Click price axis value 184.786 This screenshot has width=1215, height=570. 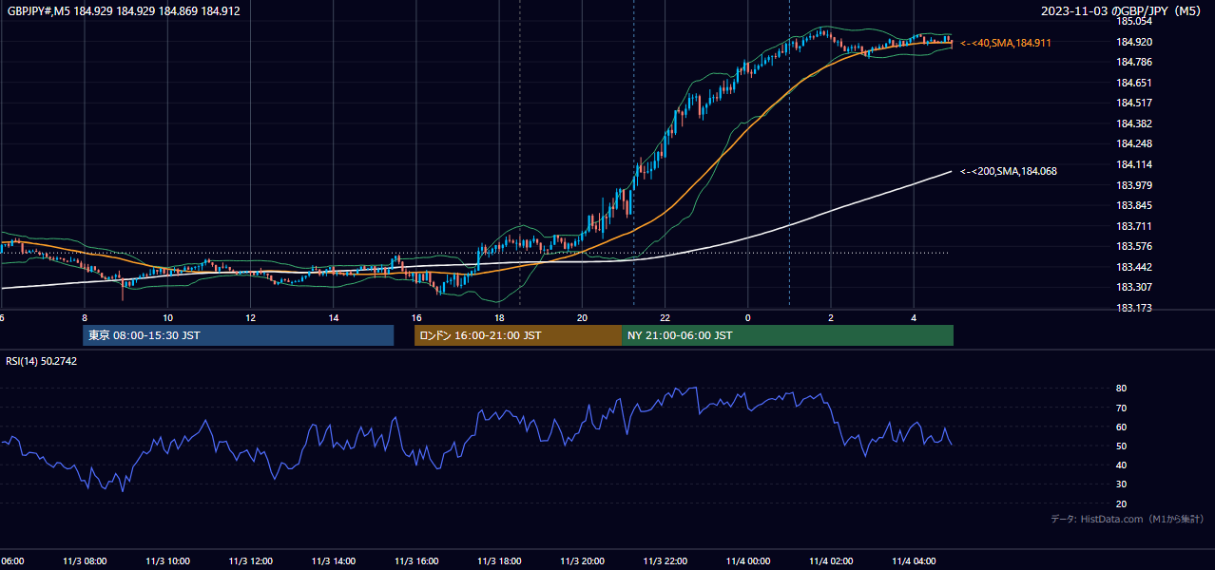coord(1134,62)
